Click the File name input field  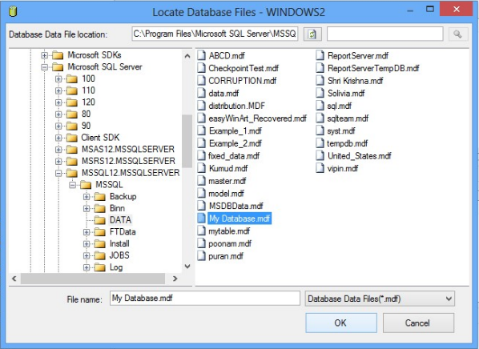205,298
